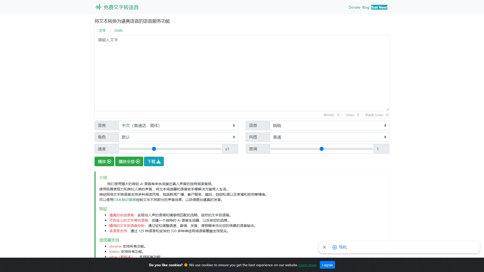Click the 播放全部 play all button
484x272 pixels.
[x=129, y=161]
